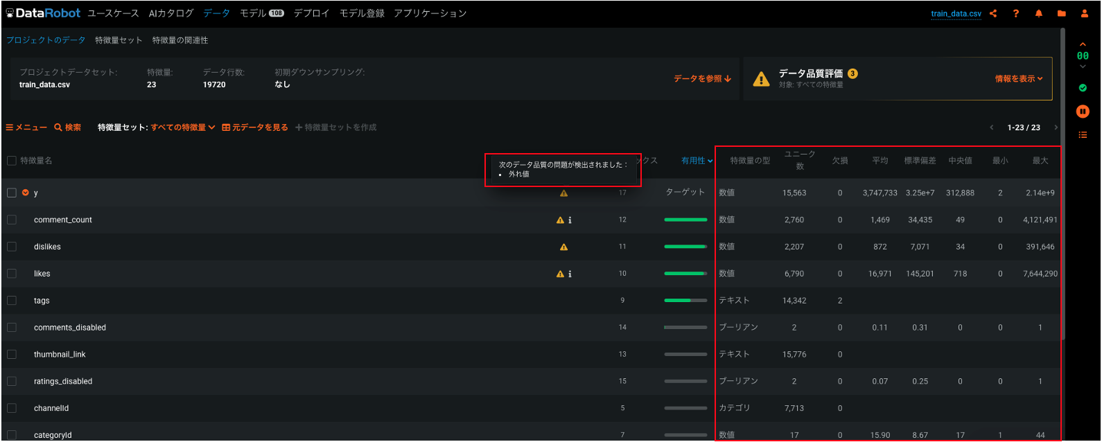Check the box for channelId
The width and height of the screenshot is (1102, 442).
tap(12, 408)
